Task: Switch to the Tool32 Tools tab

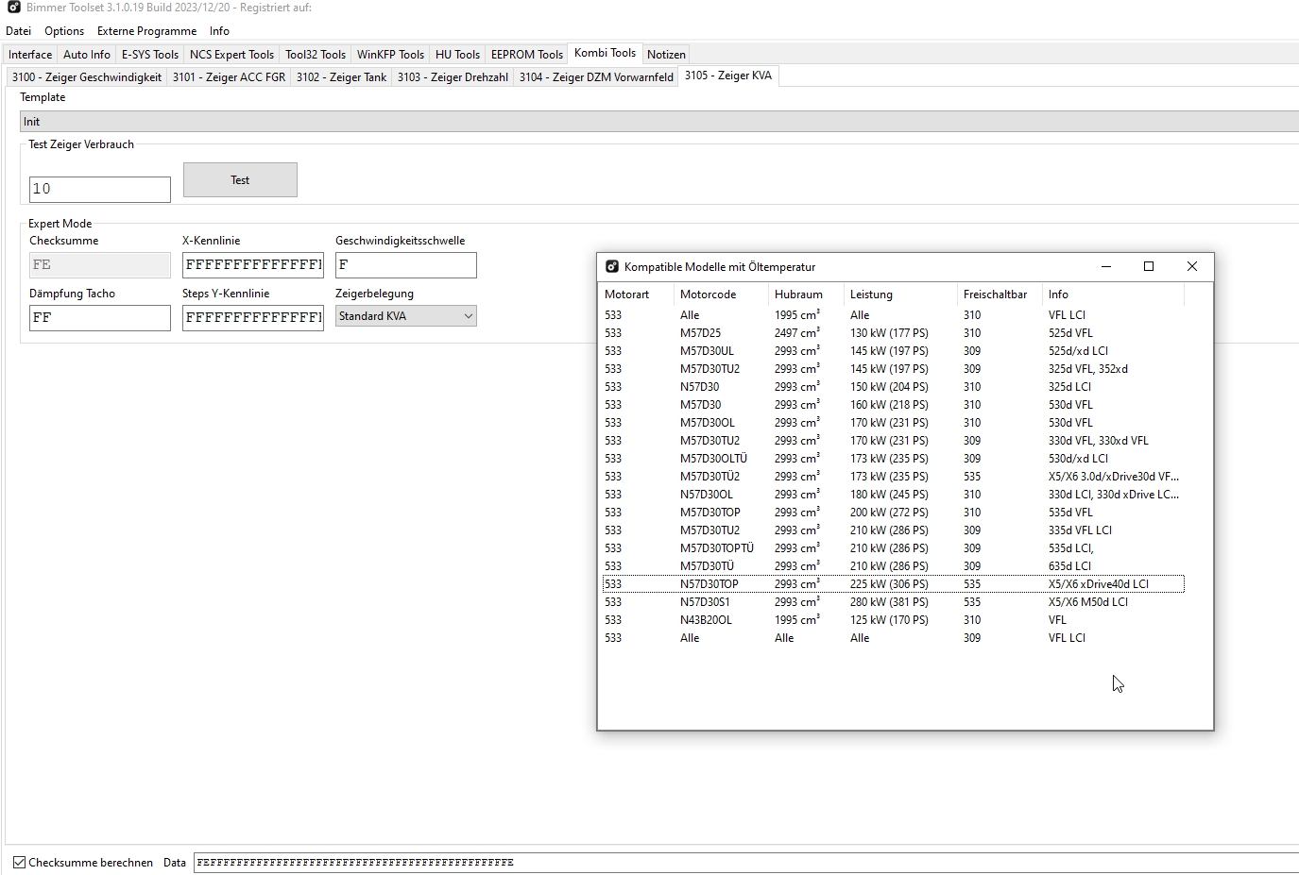Action: pos(316,55)
